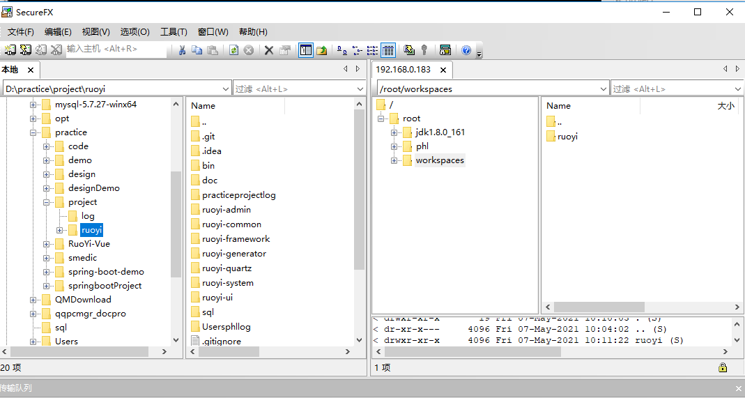Click the Properties toolbar icon
The height and width of the screenshot is (398, 745).
(284, 50)
